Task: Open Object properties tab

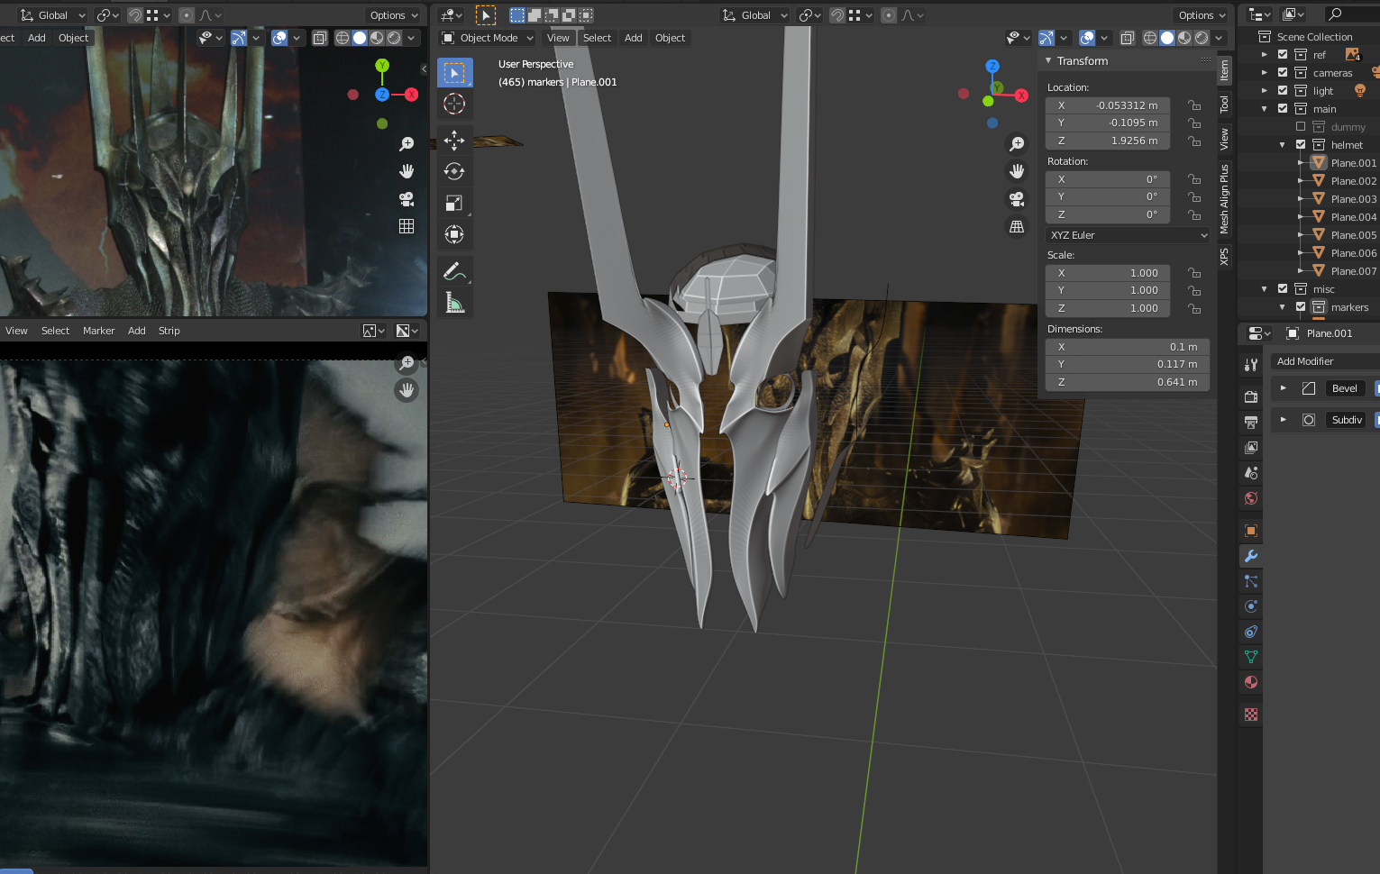Action: [1251, 531]
